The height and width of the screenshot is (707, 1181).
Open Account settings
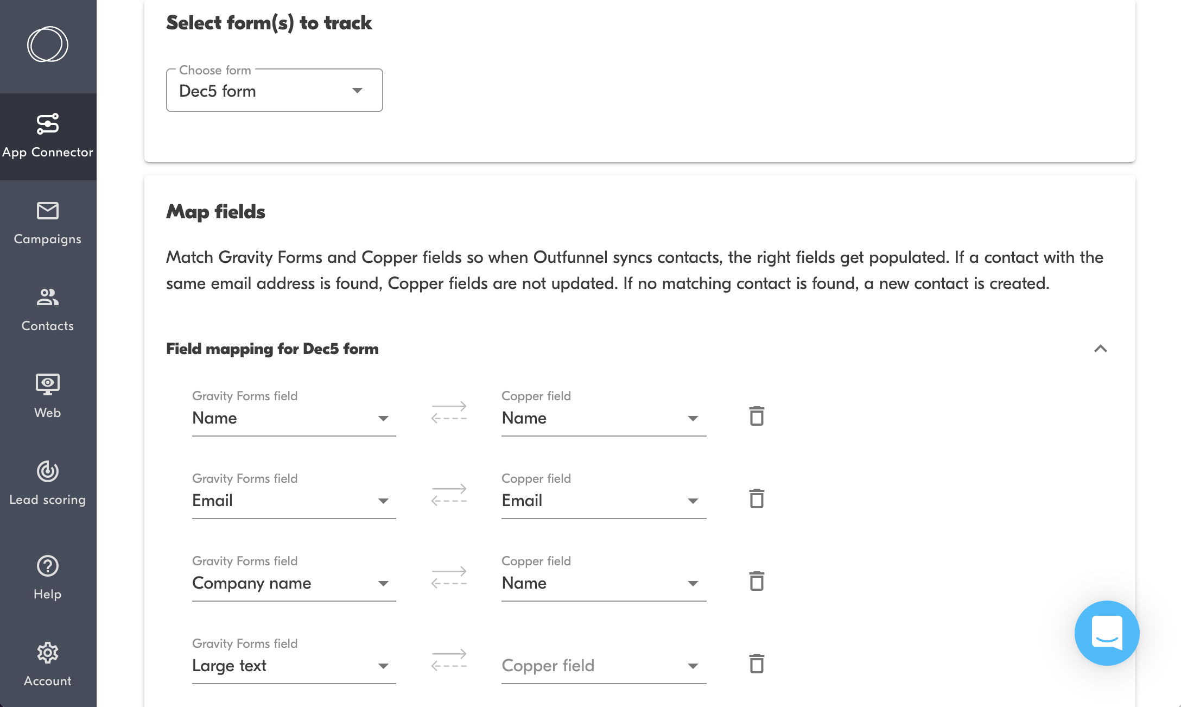coord(48,664)
